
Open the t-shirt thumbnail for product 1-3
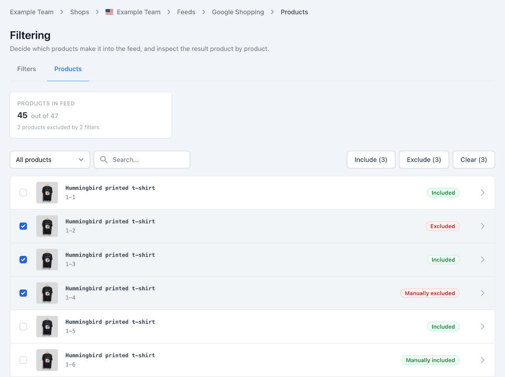click(x=47, y=259)
